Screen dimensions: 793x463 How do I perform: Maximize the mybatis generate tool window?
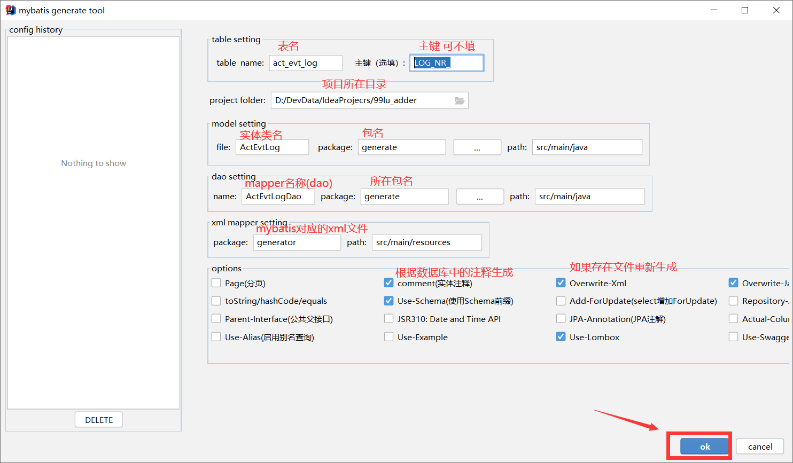(x=745, y=10)
